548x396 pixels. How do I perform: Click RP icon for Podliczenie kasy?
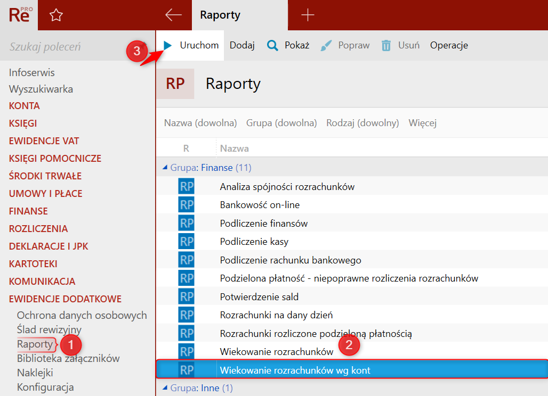(186, 242)
